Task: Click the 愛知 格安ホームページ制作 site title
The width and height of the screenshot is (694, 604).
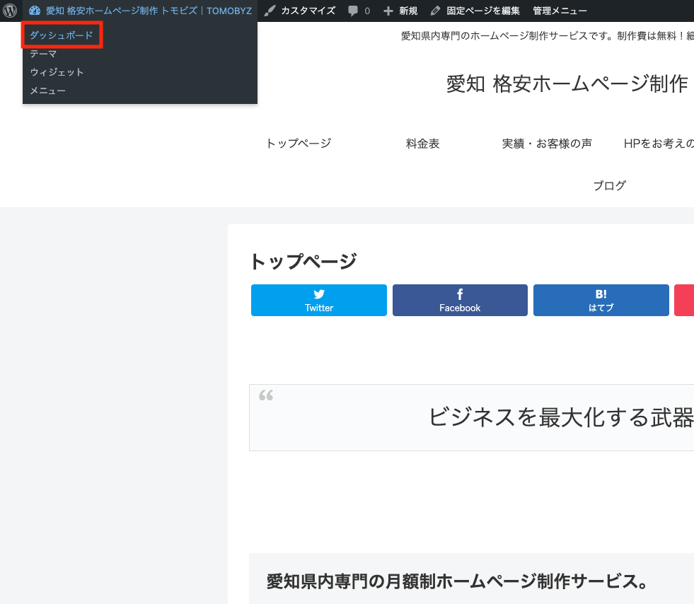Action: tap(567, 83)
